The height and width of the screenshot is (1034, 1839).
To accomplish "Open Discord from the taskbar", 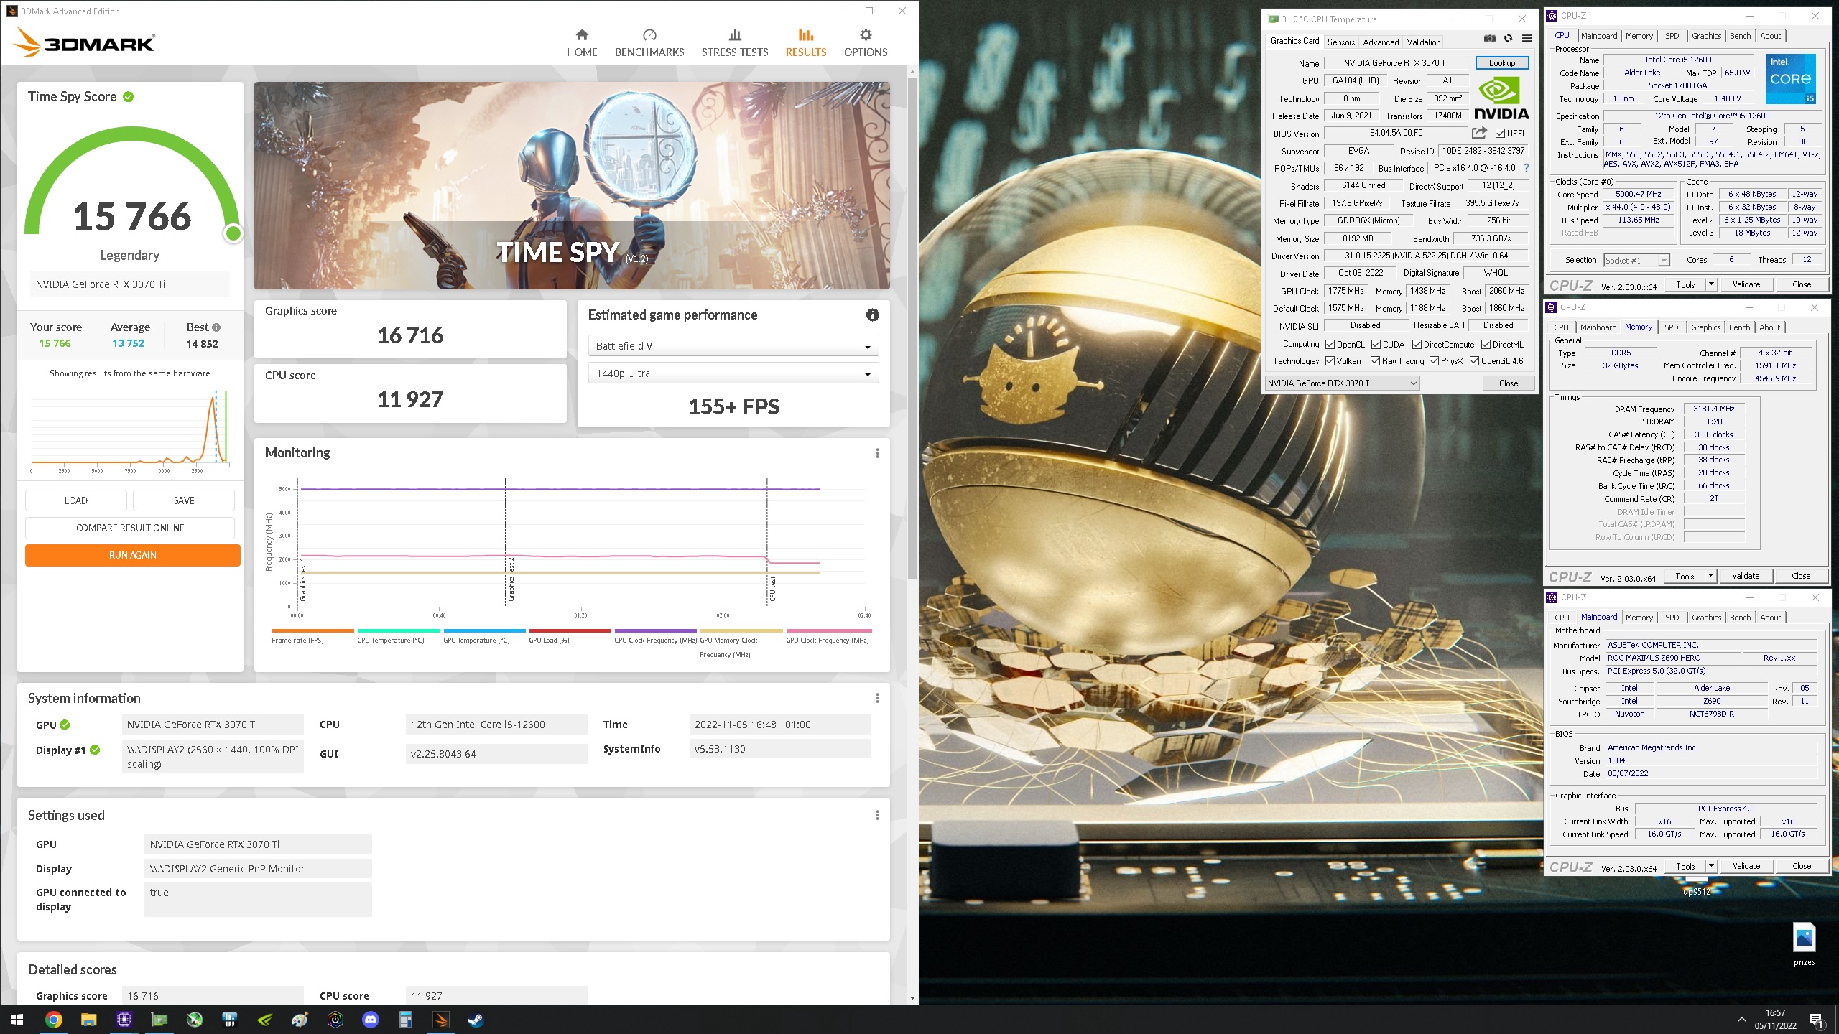I will coord(371,1020).
